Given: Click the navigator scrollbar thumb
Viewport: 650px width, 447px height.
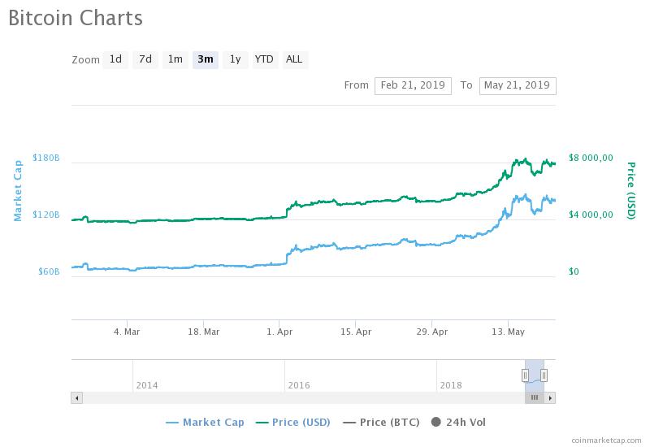Looking at the screenshot, I should (x=535, y=398).
